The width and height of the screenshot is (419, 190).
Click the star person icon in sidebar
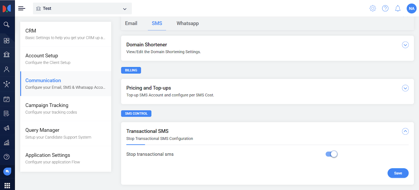tap(7, 84)
